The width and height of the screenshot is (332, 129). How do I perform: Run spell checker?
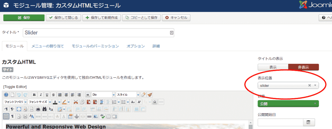(x=102, y=116)
